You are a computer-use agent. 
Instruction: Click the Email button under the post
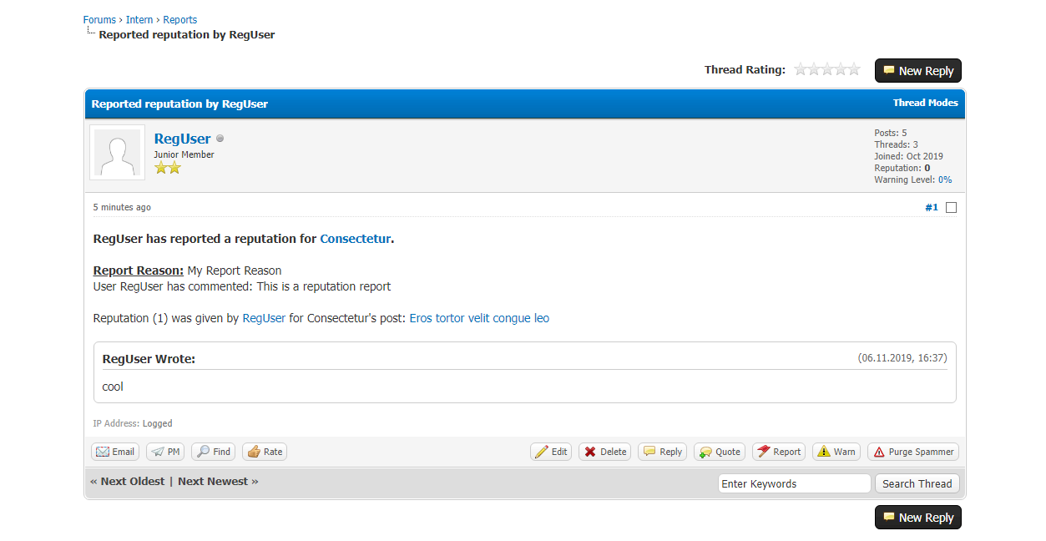pos(114,452)
